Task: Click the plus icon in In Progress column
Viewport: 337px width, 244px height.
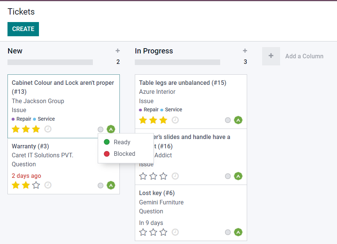Action: pyautogui.click(x=245, y=51)
